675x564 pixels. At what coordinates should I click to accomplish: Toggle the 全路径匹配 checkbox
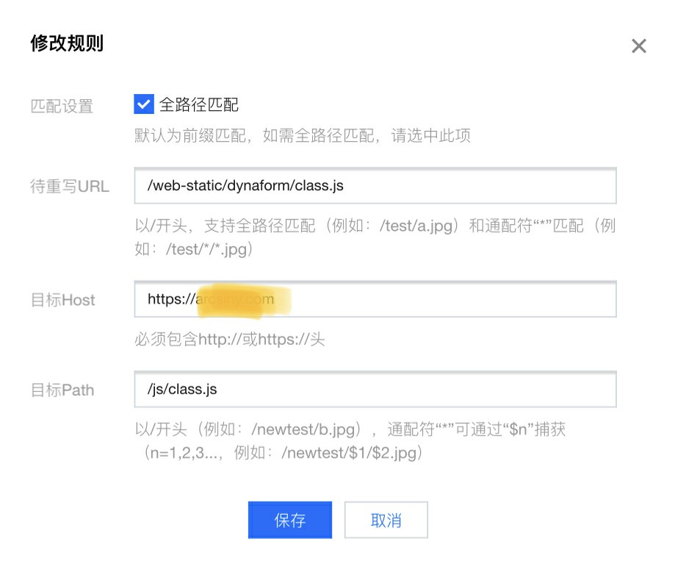[x=143, y=104]
